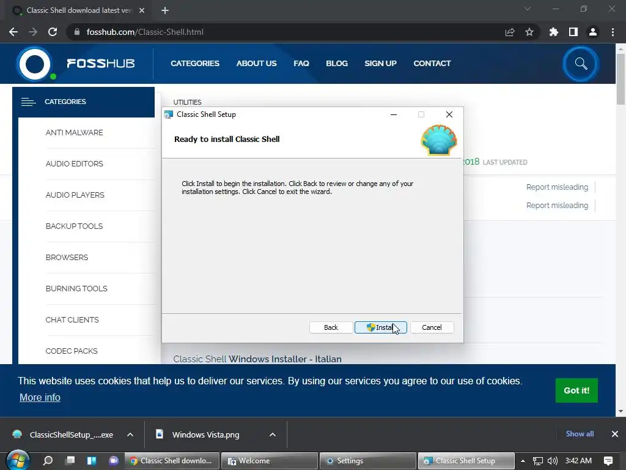Select the CHAT CLIENTS category
This screenshot has width=626, height=470.
pyautogui.click(x=72, y=319)
